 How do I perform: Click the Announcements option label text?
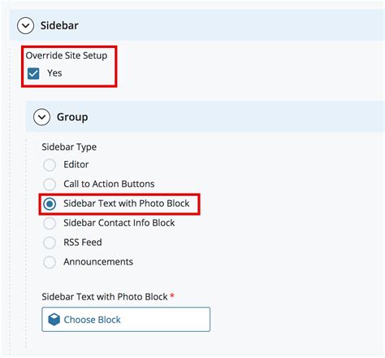[98, 262]
